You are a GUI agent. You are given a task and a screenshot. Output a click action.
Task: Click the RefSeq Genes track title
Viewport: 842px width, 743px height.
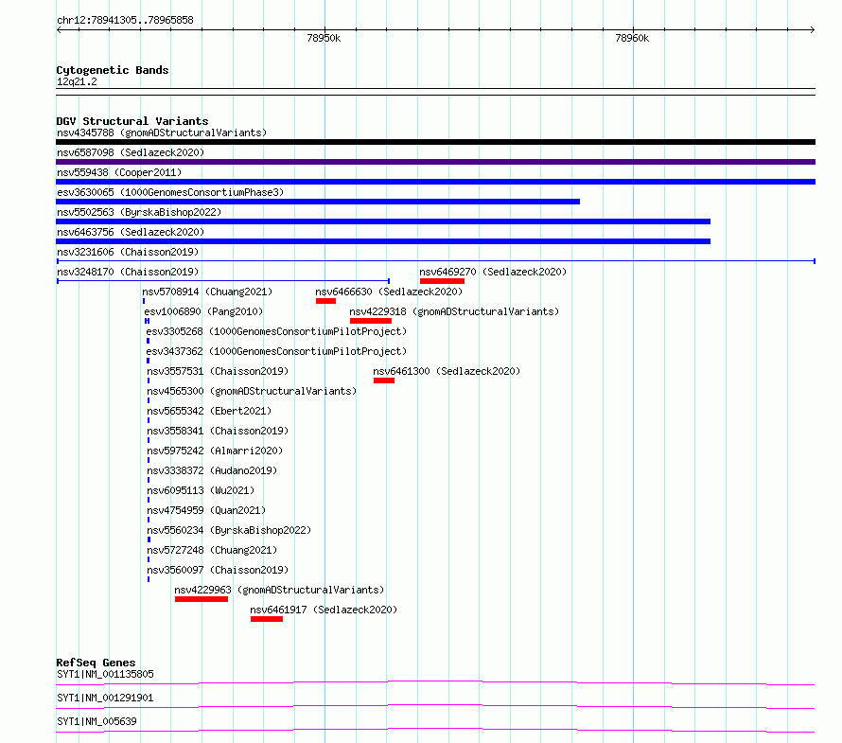96,663
